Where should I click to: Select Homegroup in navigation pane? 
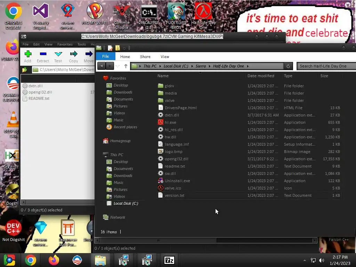click(x=120, y=141)
